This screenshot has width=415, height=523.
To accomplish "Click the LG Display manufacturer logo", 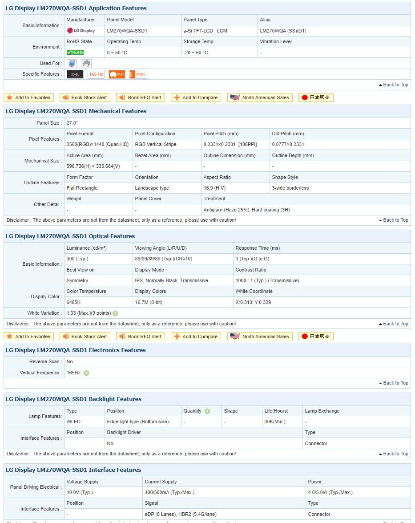I will 81,31.
